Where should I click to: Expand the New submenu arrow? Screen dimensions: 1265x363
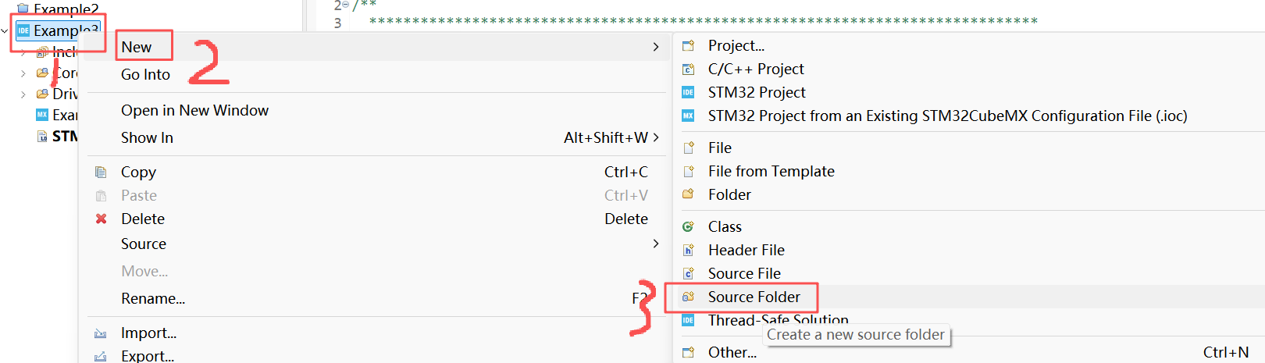[655, 47]
